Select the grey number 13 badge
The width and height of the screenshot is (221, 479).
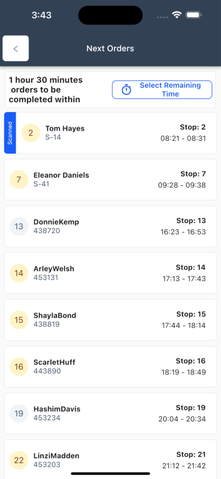19,226
